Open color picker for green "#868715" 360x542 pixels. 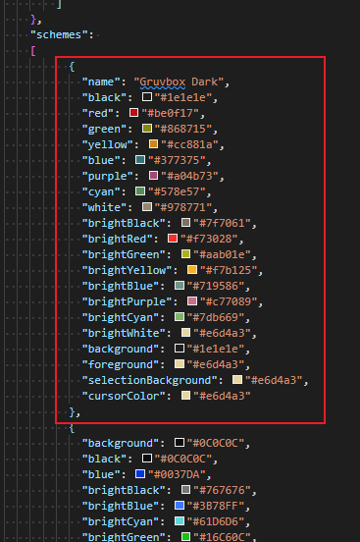(x=147, y=129)
